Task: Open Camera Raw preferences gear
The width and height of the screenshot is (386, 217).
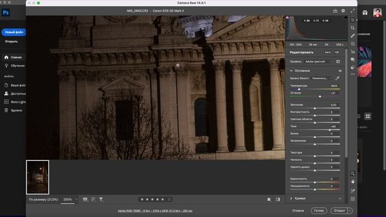Action: pyautogui.click(x=343, y=11)
